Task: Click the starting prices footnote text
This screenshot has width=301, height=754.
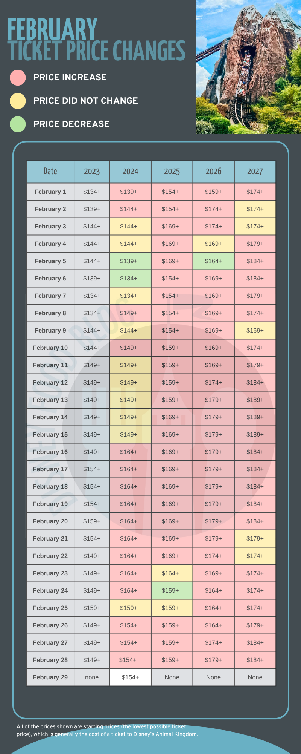Action: 107,730
